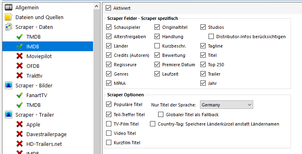Uncheck Altersfreigaben checkbox
The width and height of the screenshot is (302, 154).
[x=109, y=37]
